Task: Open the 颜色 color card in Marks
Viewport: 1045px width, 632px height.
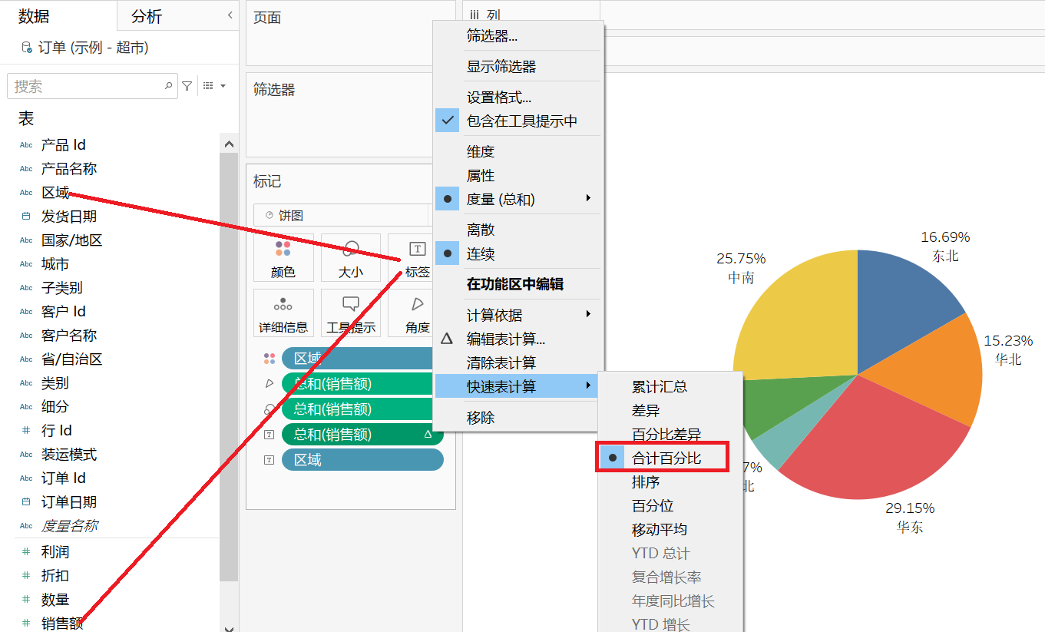Action: coord(283,258)
